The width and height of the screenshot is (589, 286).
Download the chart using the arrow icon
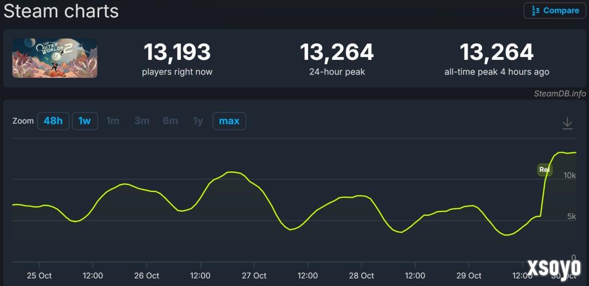pos(567,123)
